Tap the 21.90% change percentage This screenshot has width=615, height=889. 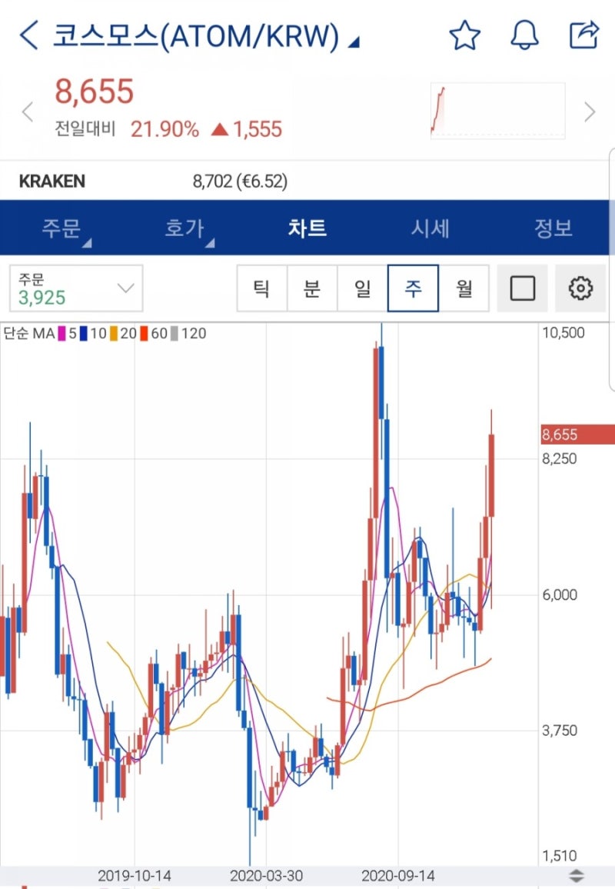(x=165, y=129)
